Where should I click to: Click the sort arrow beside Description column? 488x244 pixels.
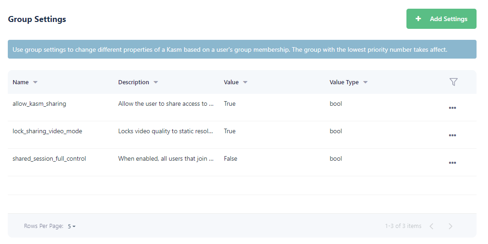click(x=156, y=82)
